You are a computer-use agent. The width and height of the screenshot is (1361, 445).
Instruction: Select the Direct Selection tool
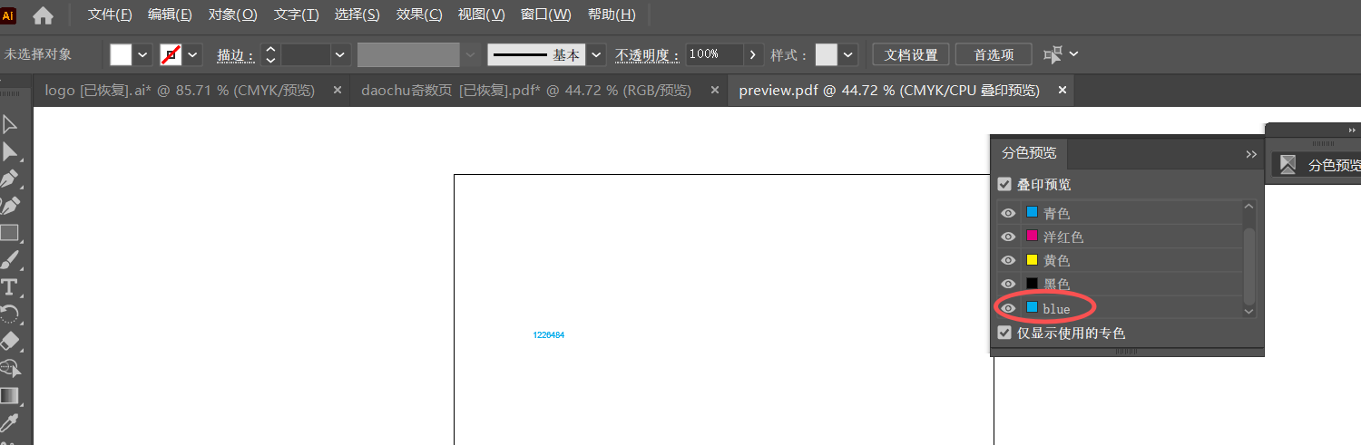click(x=10, y=151)
